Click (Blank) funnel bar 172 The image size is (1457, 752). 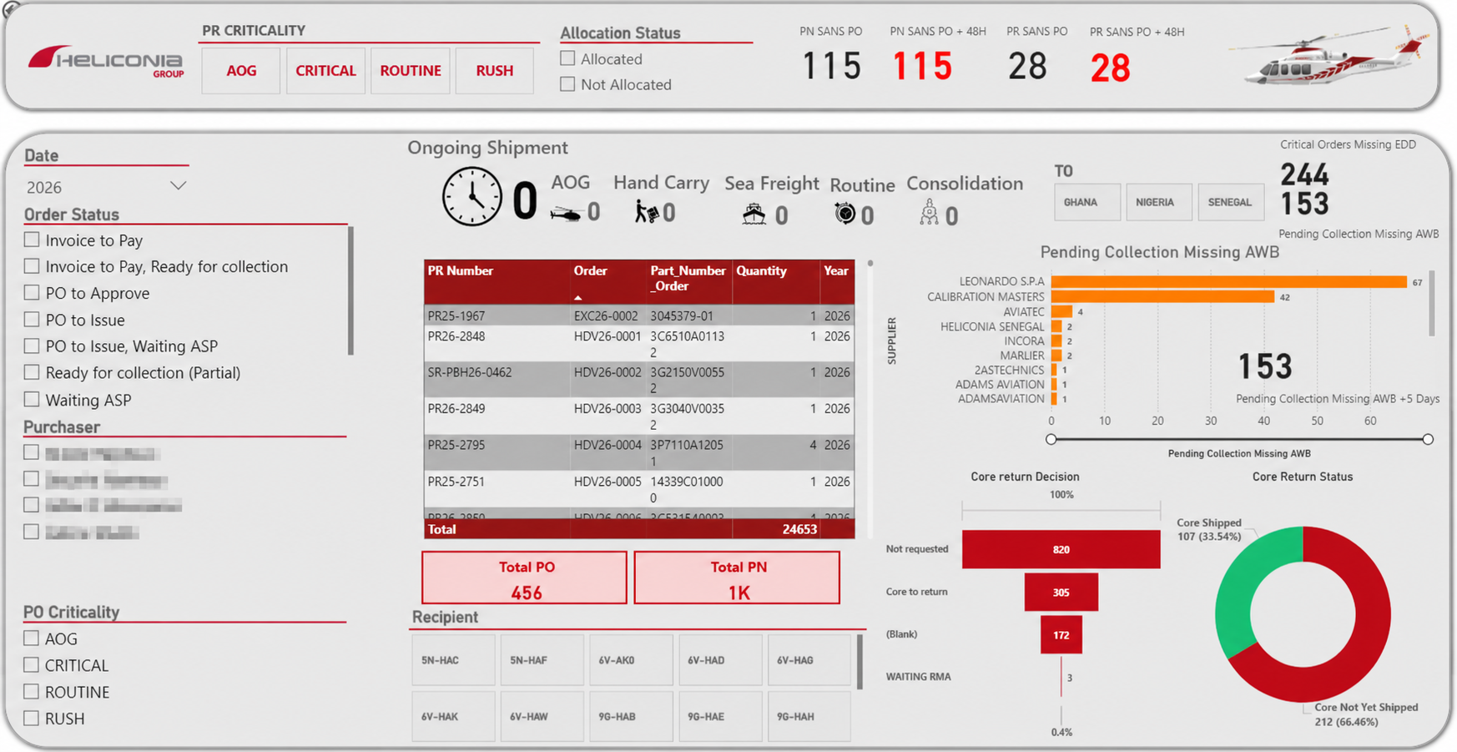pos(1061,634)
